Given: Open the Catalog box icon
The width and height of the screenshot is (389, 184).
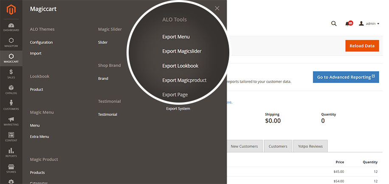Looking at the screenshot, I should coord(11,89).
